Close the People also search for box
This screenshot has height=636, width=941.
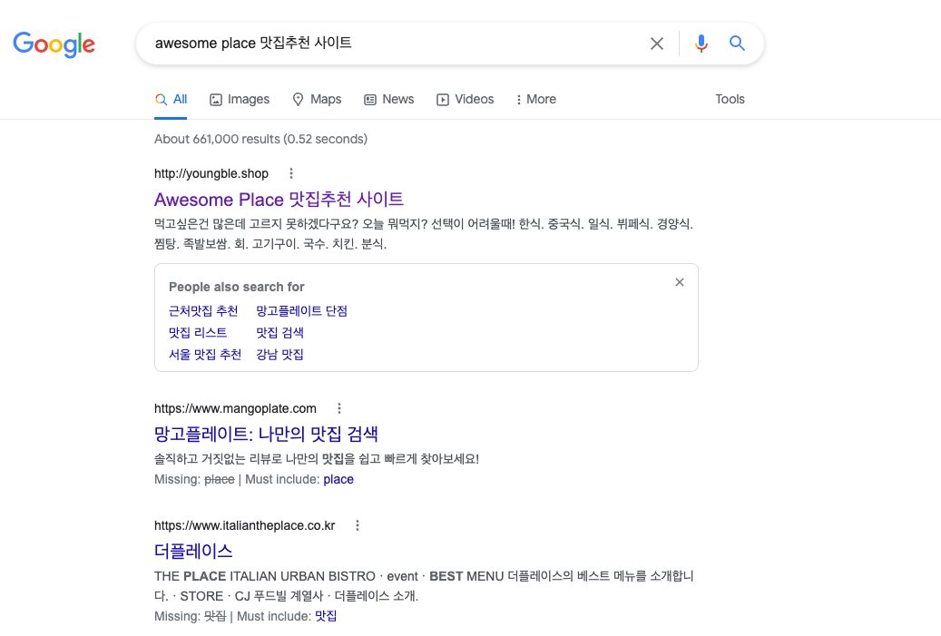click(x=680, y=282)
